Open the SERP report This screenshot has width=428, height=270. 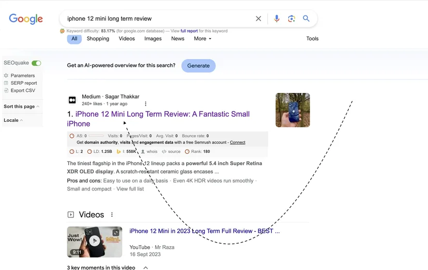(24, 83)
